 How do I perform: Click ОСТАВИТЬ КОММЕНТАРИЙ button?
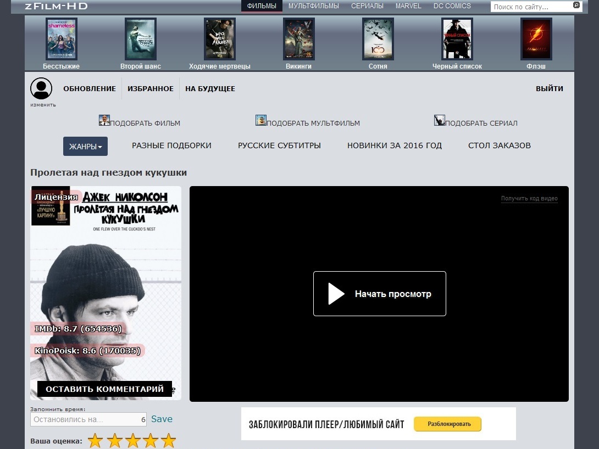104,389
